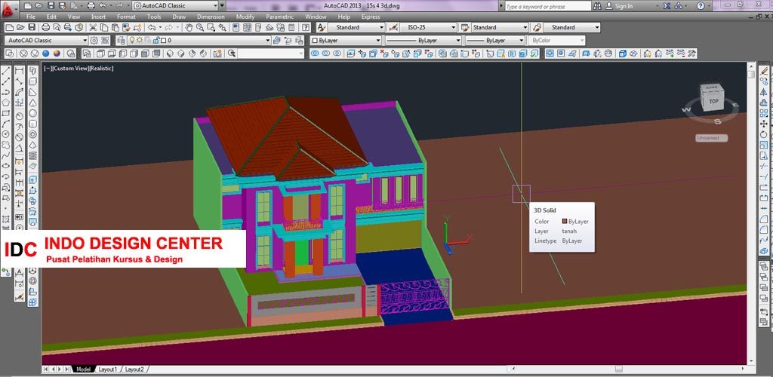Click Autodesk Exchange X icon
This screenshot has height=377, width=773.
tap(667, 6)
